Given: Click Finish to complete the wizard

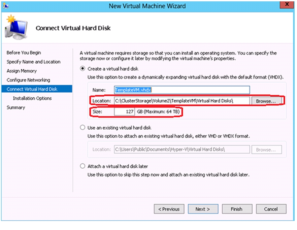Looking at the screenshot, I should [237, 209].
